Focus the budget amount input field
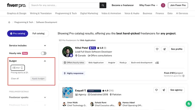195x110 pixels. (x=18, y=68)
